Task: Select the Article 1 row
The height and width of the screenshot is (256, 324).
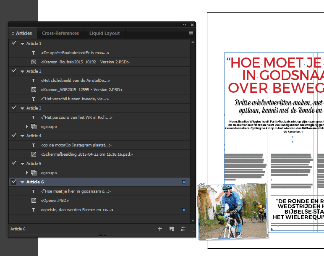Action: point(99,44)
